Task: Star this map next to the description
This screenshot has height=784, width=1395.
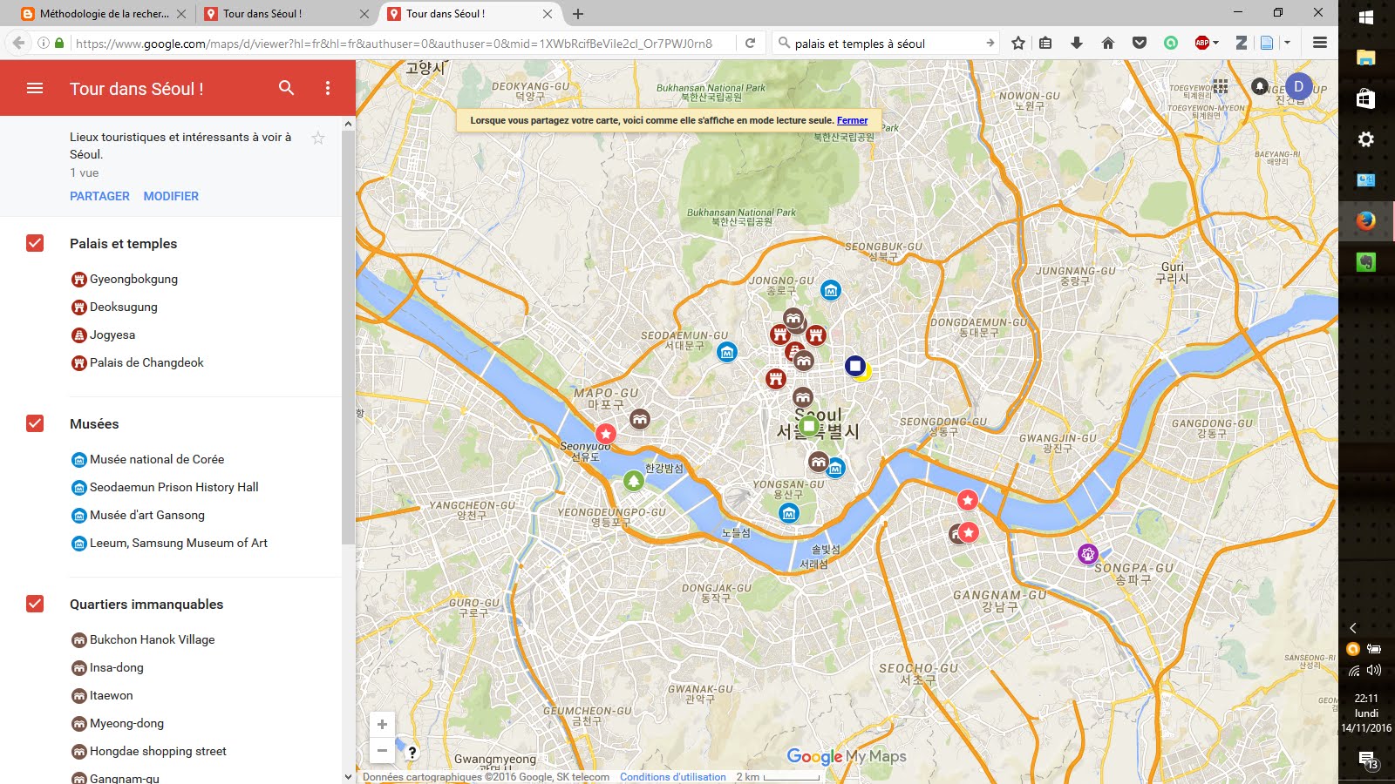Action: click(x=318, y=138)
